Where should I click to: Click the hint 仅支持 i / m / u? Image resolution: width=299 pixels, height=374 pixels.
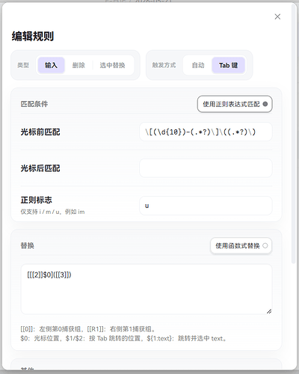[52, 212]
